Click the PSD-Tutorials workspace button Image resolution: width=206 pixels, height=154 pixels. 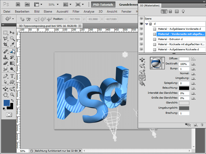103,5
